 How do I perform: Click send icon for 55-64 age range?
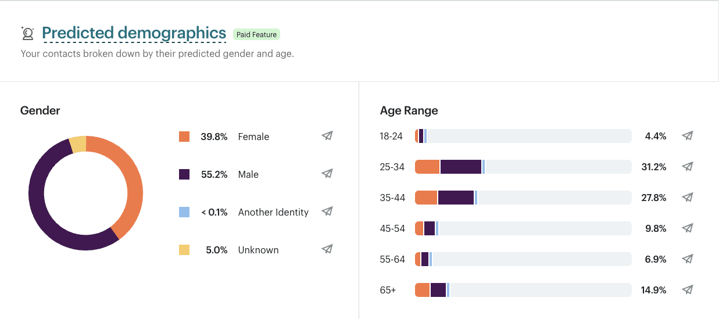tap(688, 259)
